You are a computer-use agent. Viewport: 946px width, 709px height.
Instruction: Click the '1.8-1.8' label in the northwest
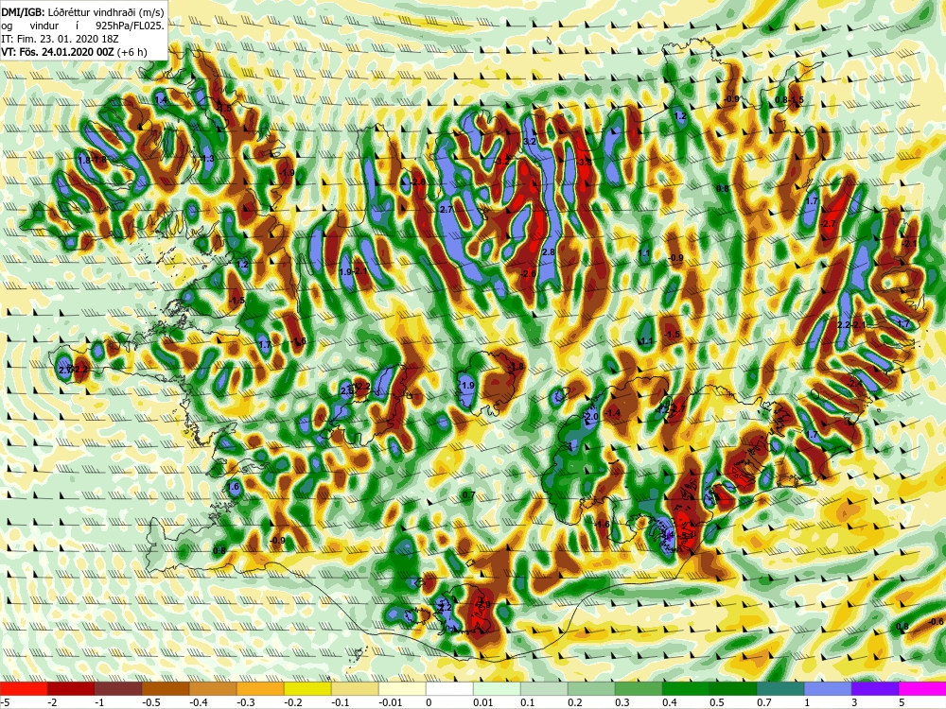coord(93,160)
